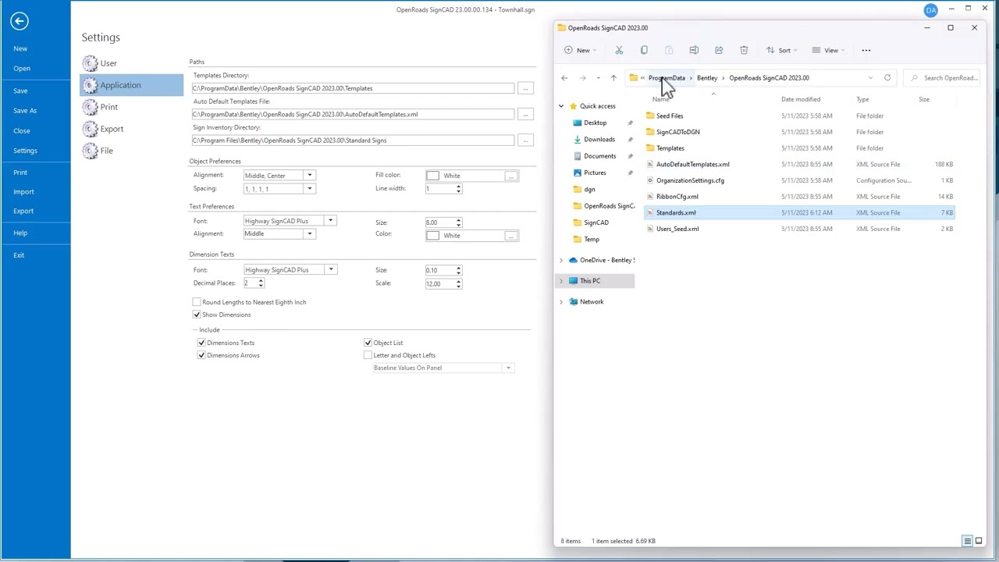Viewport: 999px width, 562px height.
Task: Open See more ellipsis in Explorer toolbar
Action: (x=866, y=50)
